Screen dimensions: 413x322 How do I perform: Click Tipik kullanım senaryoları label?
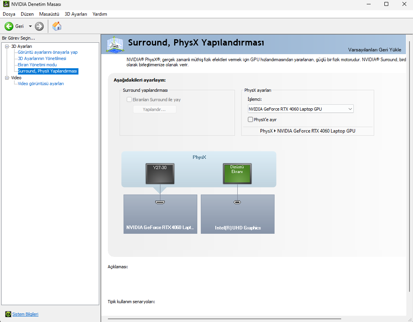pyautogui.click(x=131, y=302)
